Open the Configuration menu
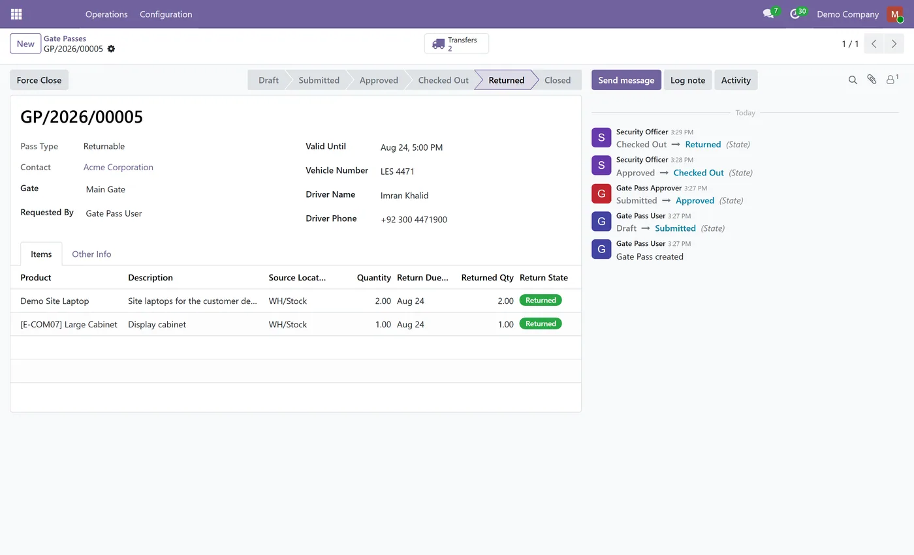The width and height of the screenshot is (914, 555). [x=166, y=14]
